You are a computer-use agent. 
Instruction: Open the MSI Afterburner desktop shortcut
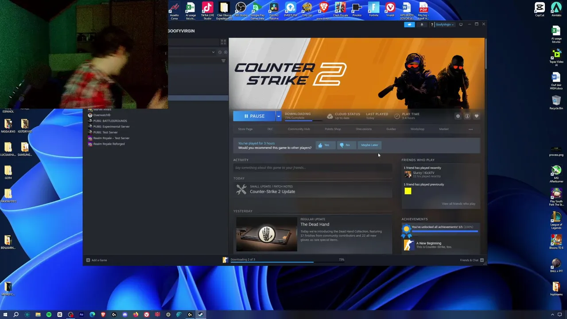pyautogui.click(x=556, y=174)
